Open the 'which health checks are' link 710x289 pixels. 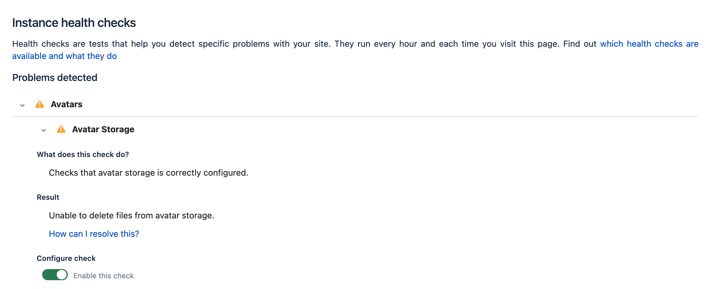pos(649,44)
